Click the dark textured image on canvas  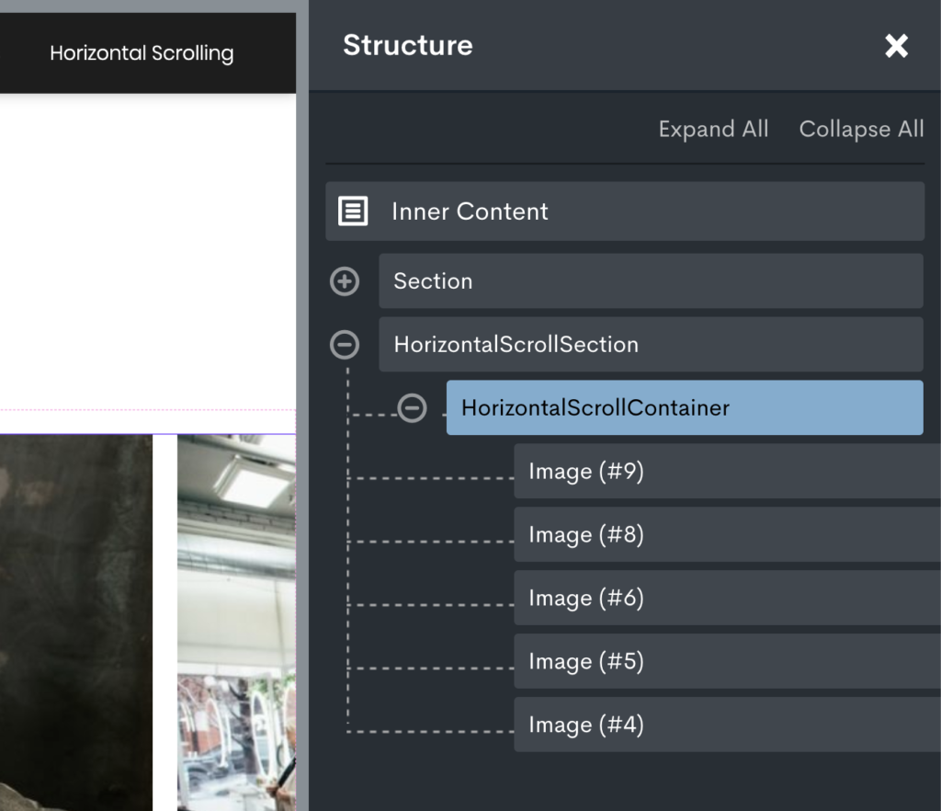click(x=76, y=623)
